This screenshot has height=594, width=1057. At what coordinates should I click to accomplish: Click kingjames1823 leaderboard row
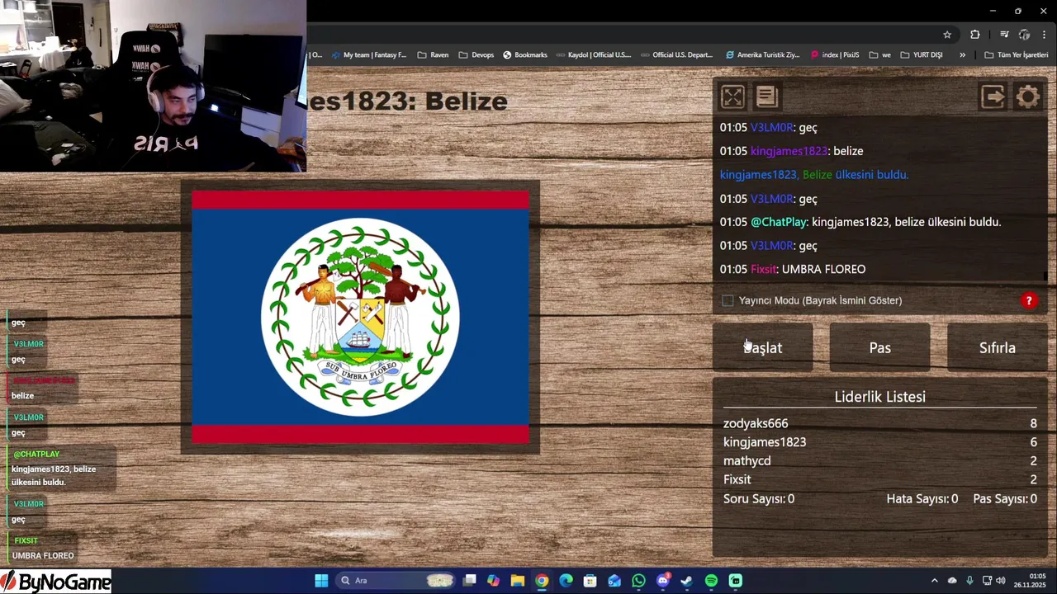coord(879,442)
